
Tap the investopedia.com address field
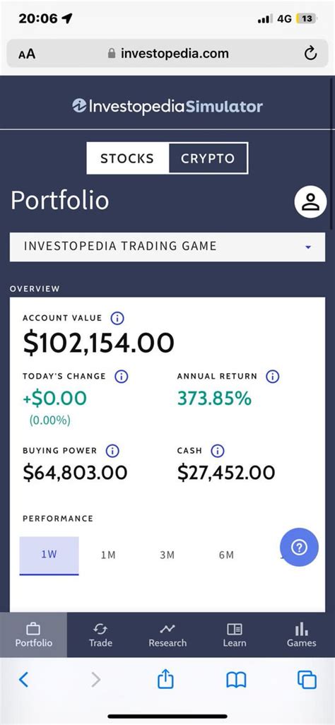point(167,54)
